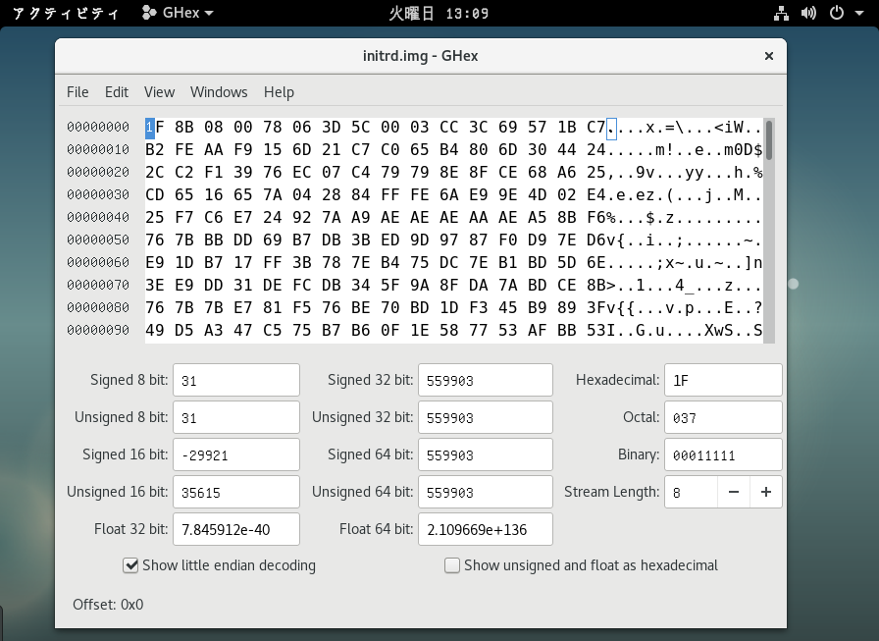Enable Show unsigned and float as hexadecimal

tap(452, 565)
